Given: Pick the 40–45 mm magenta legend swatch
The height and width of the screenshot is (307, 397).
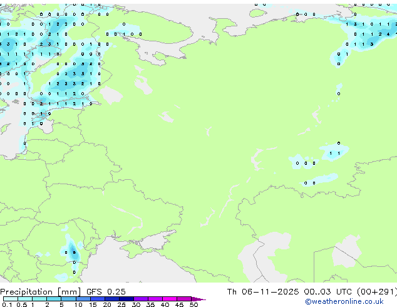Looking at the screenshot, I should pos(170,299).
